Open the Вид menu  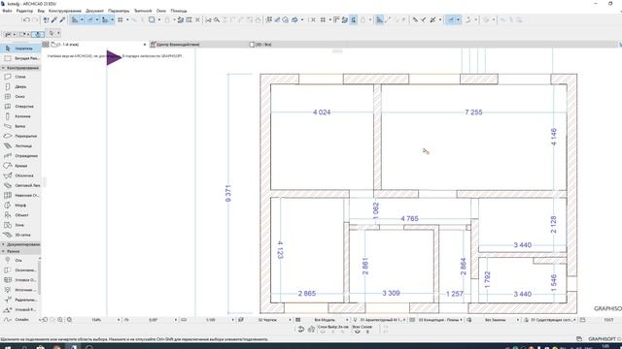[41, 11]
